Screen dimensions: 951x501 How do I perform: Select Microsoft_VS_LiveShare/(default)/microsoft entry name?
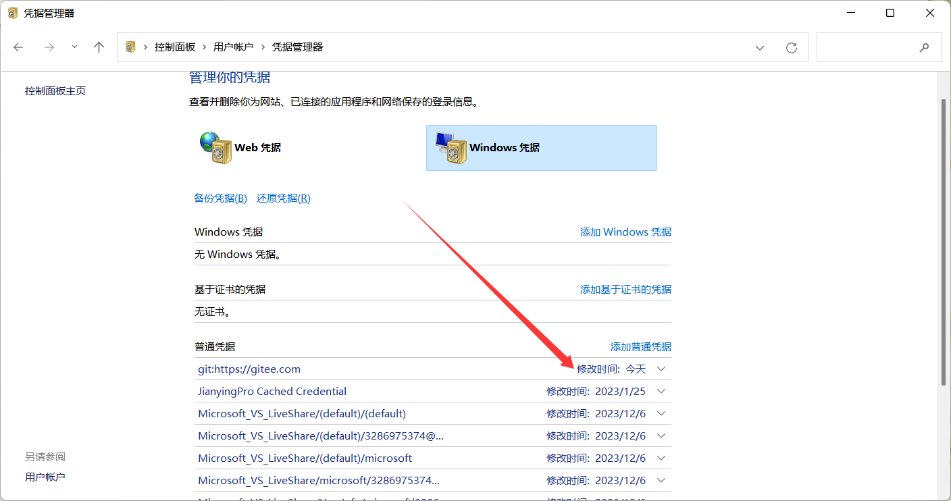[305, 458]
